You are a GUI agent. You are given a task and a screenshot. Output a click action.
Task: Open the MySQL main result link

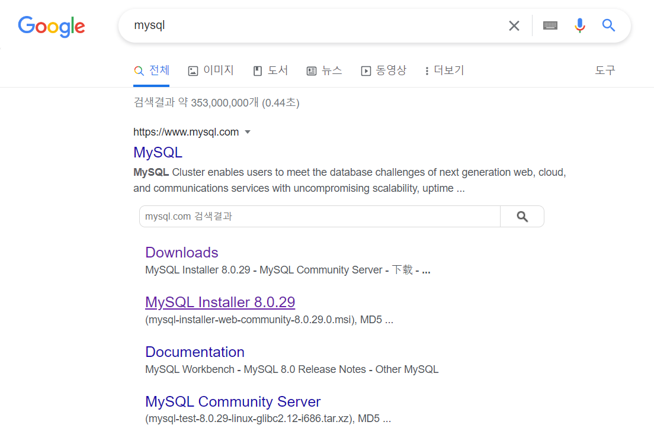click(158, 153)
